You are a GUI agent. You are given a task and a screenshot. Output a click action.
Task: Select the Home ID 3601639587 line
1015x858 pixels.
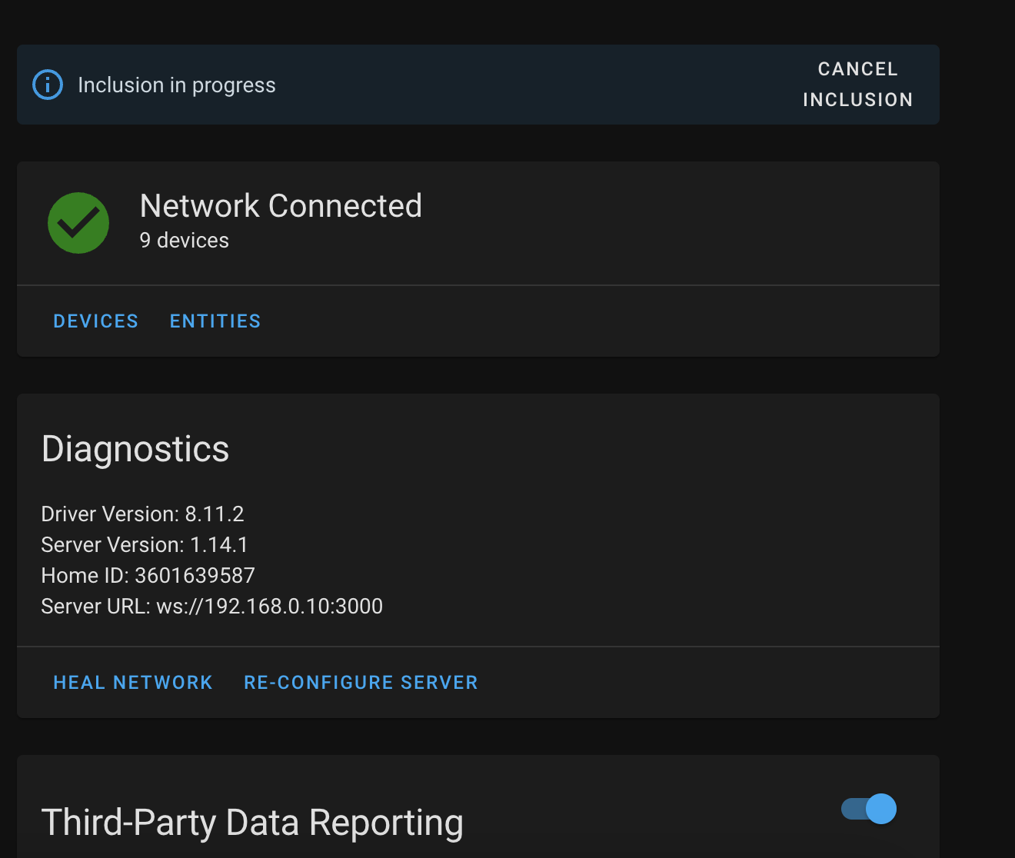148,576
